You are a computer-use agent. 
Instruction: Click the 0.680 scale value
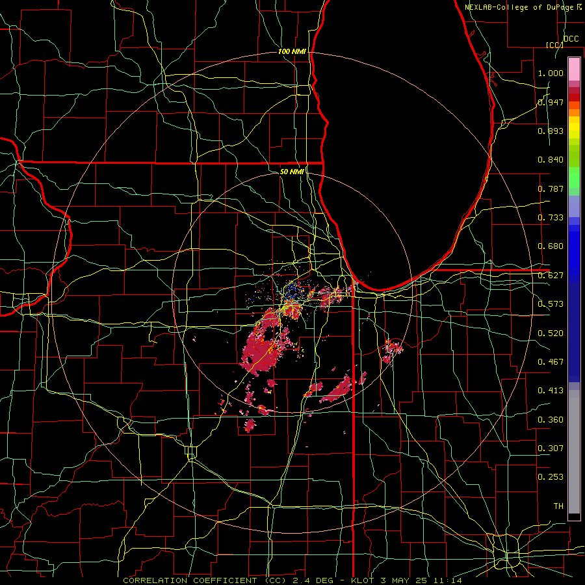point(551,246)
